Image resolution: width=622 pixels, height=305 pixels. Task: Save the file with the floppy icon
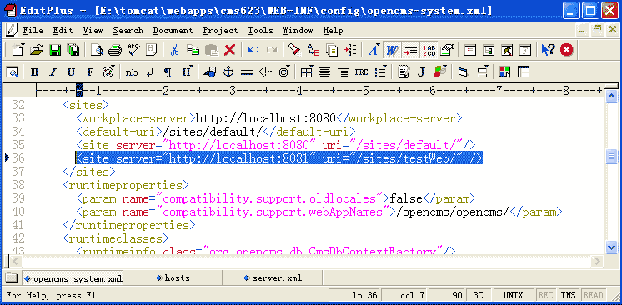[55, 50]
